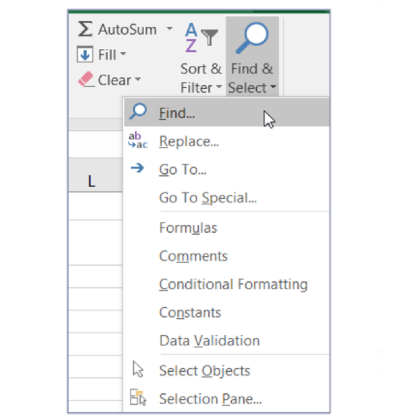Click the Replace ab-ac icon
Image resolution: width=407 pixels, height=416 pixels.
pos(138,141)
